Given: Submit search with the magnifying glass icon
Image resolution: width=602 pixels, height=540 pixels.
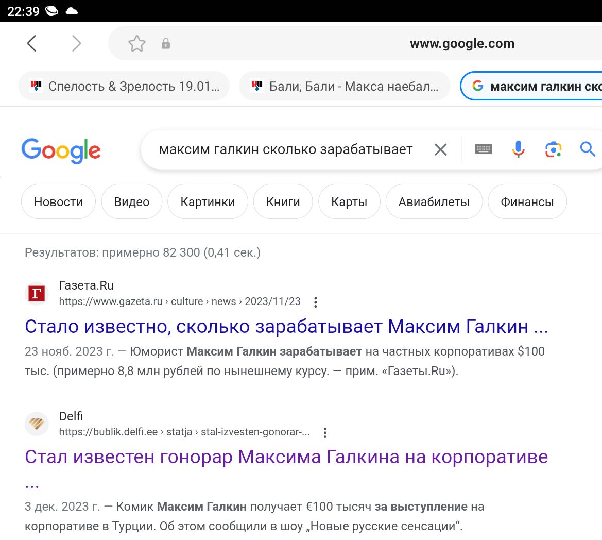Looking at the screenshot, I should click(588, 149).
